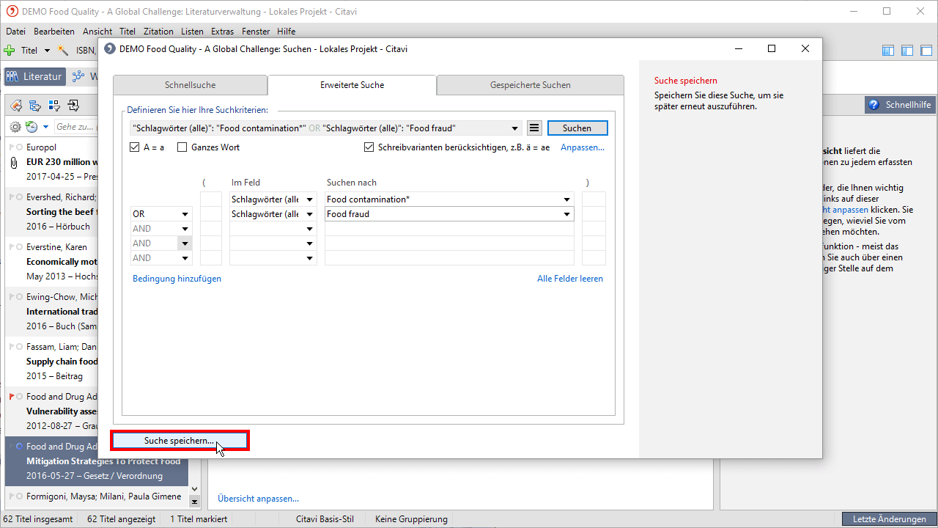Uncheck Schreibvarianten berücksichtigen checkbox
Screen dimensions: 938x528
[x=369, y=147]
